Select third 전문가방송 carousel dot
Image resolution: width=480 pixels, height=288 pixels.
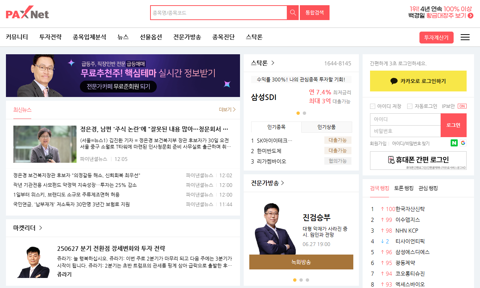pos(307,280)
